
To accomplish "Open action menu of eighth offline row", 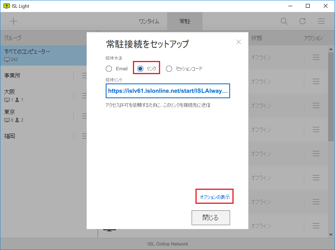I will (x=316, y=226).
